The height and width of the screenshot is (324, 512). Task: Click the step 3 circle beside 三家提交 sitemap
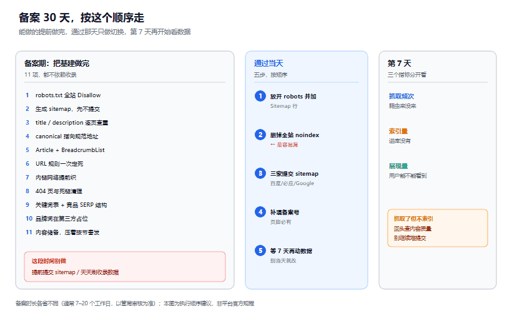click(x=260, y=173)
